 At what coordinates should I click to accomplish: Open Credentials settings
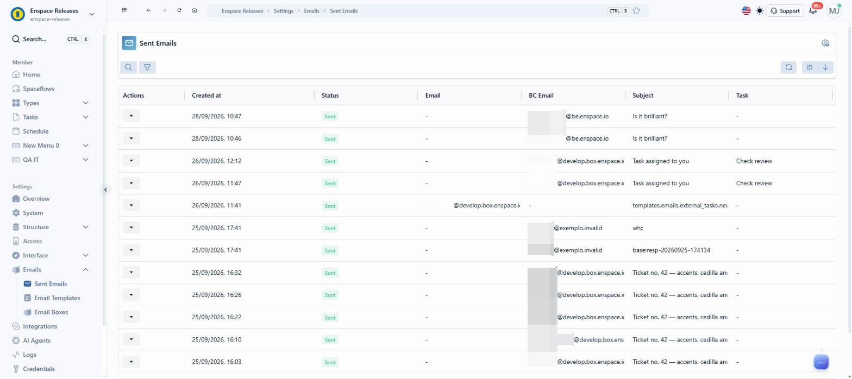point(39,369)
